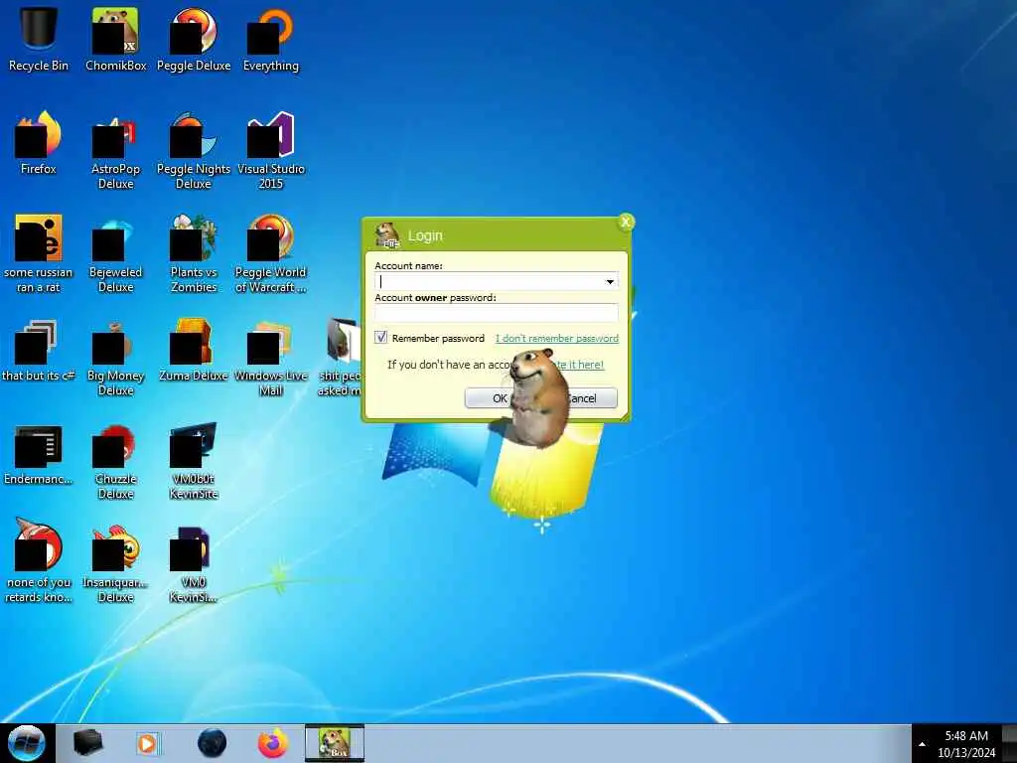Open the Recycle Bin desktop icon
Screen dimensions: 1017x763
coord(39,39)
